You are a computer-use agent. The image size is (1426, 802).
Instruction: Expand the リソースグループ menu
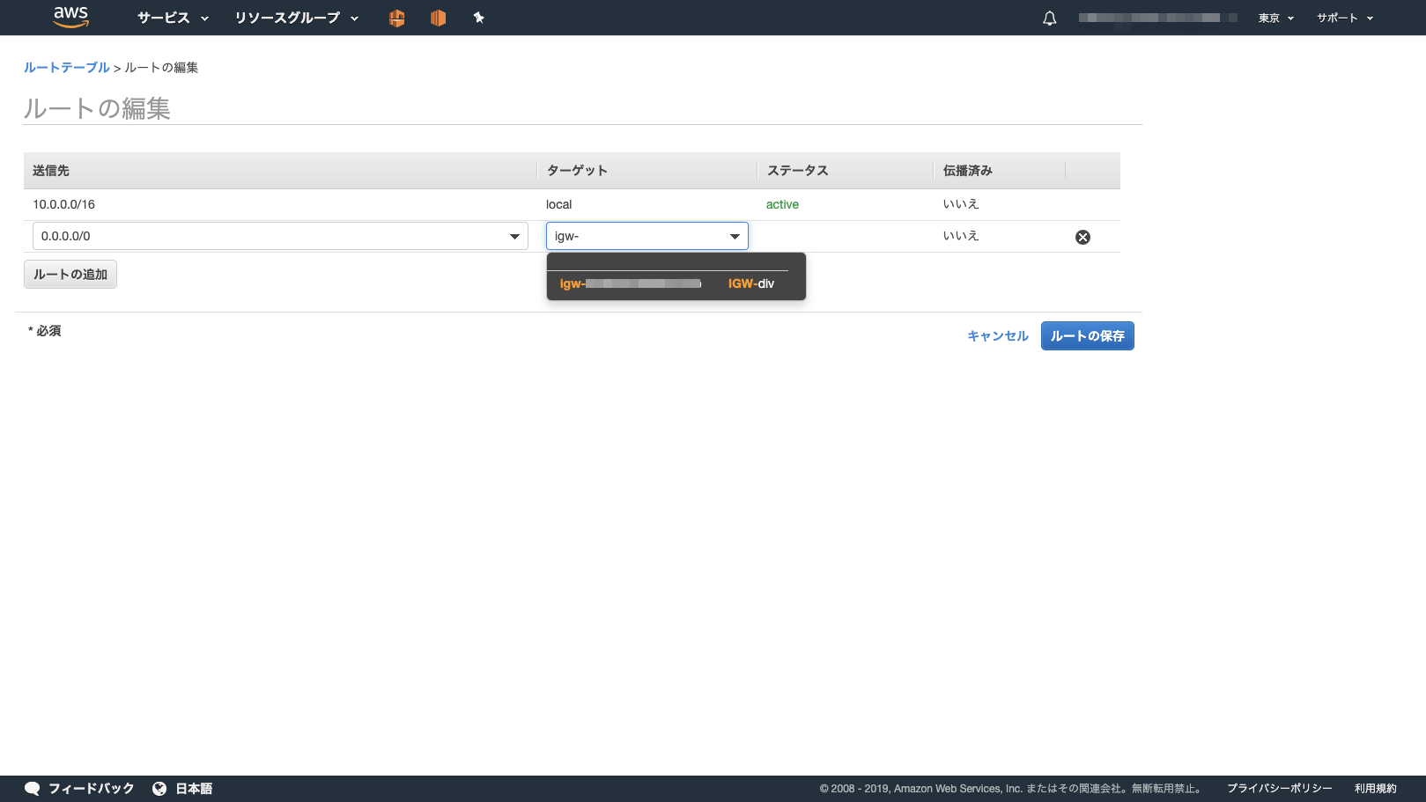coord(297,18)
